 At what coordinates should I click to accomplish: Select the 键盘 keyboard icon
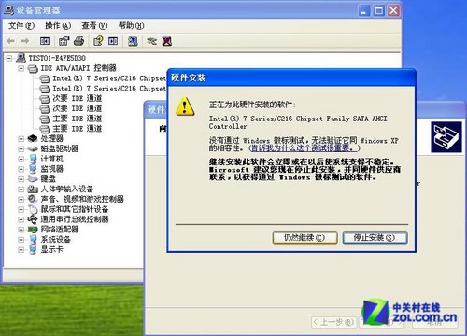click(33, 179)
